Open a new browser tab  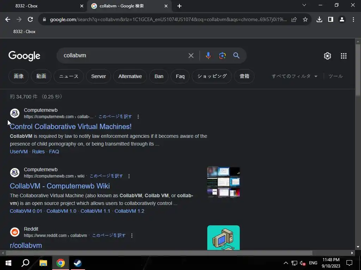[x=179, y=6]
